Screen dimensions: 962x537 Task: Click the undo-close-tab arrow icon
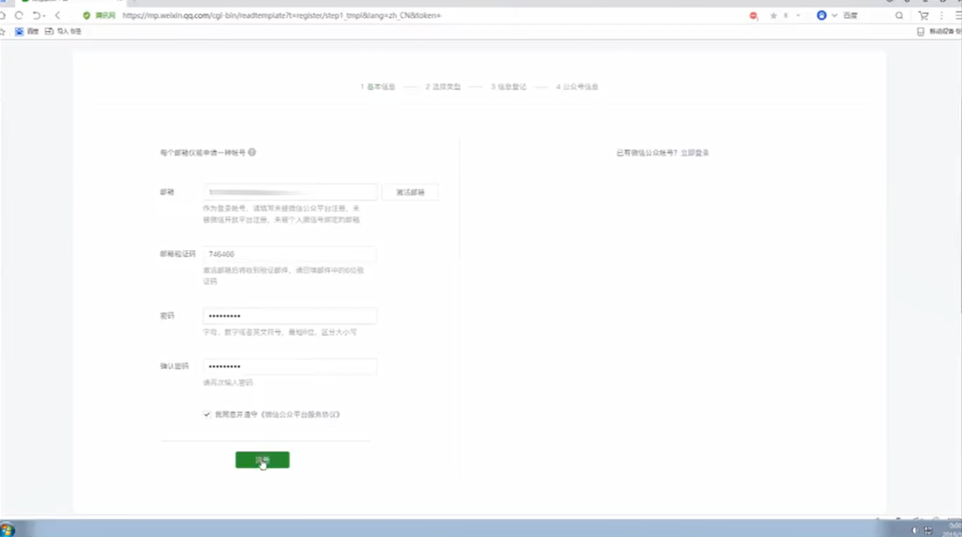pyautogui.click(x=36, y=15)
